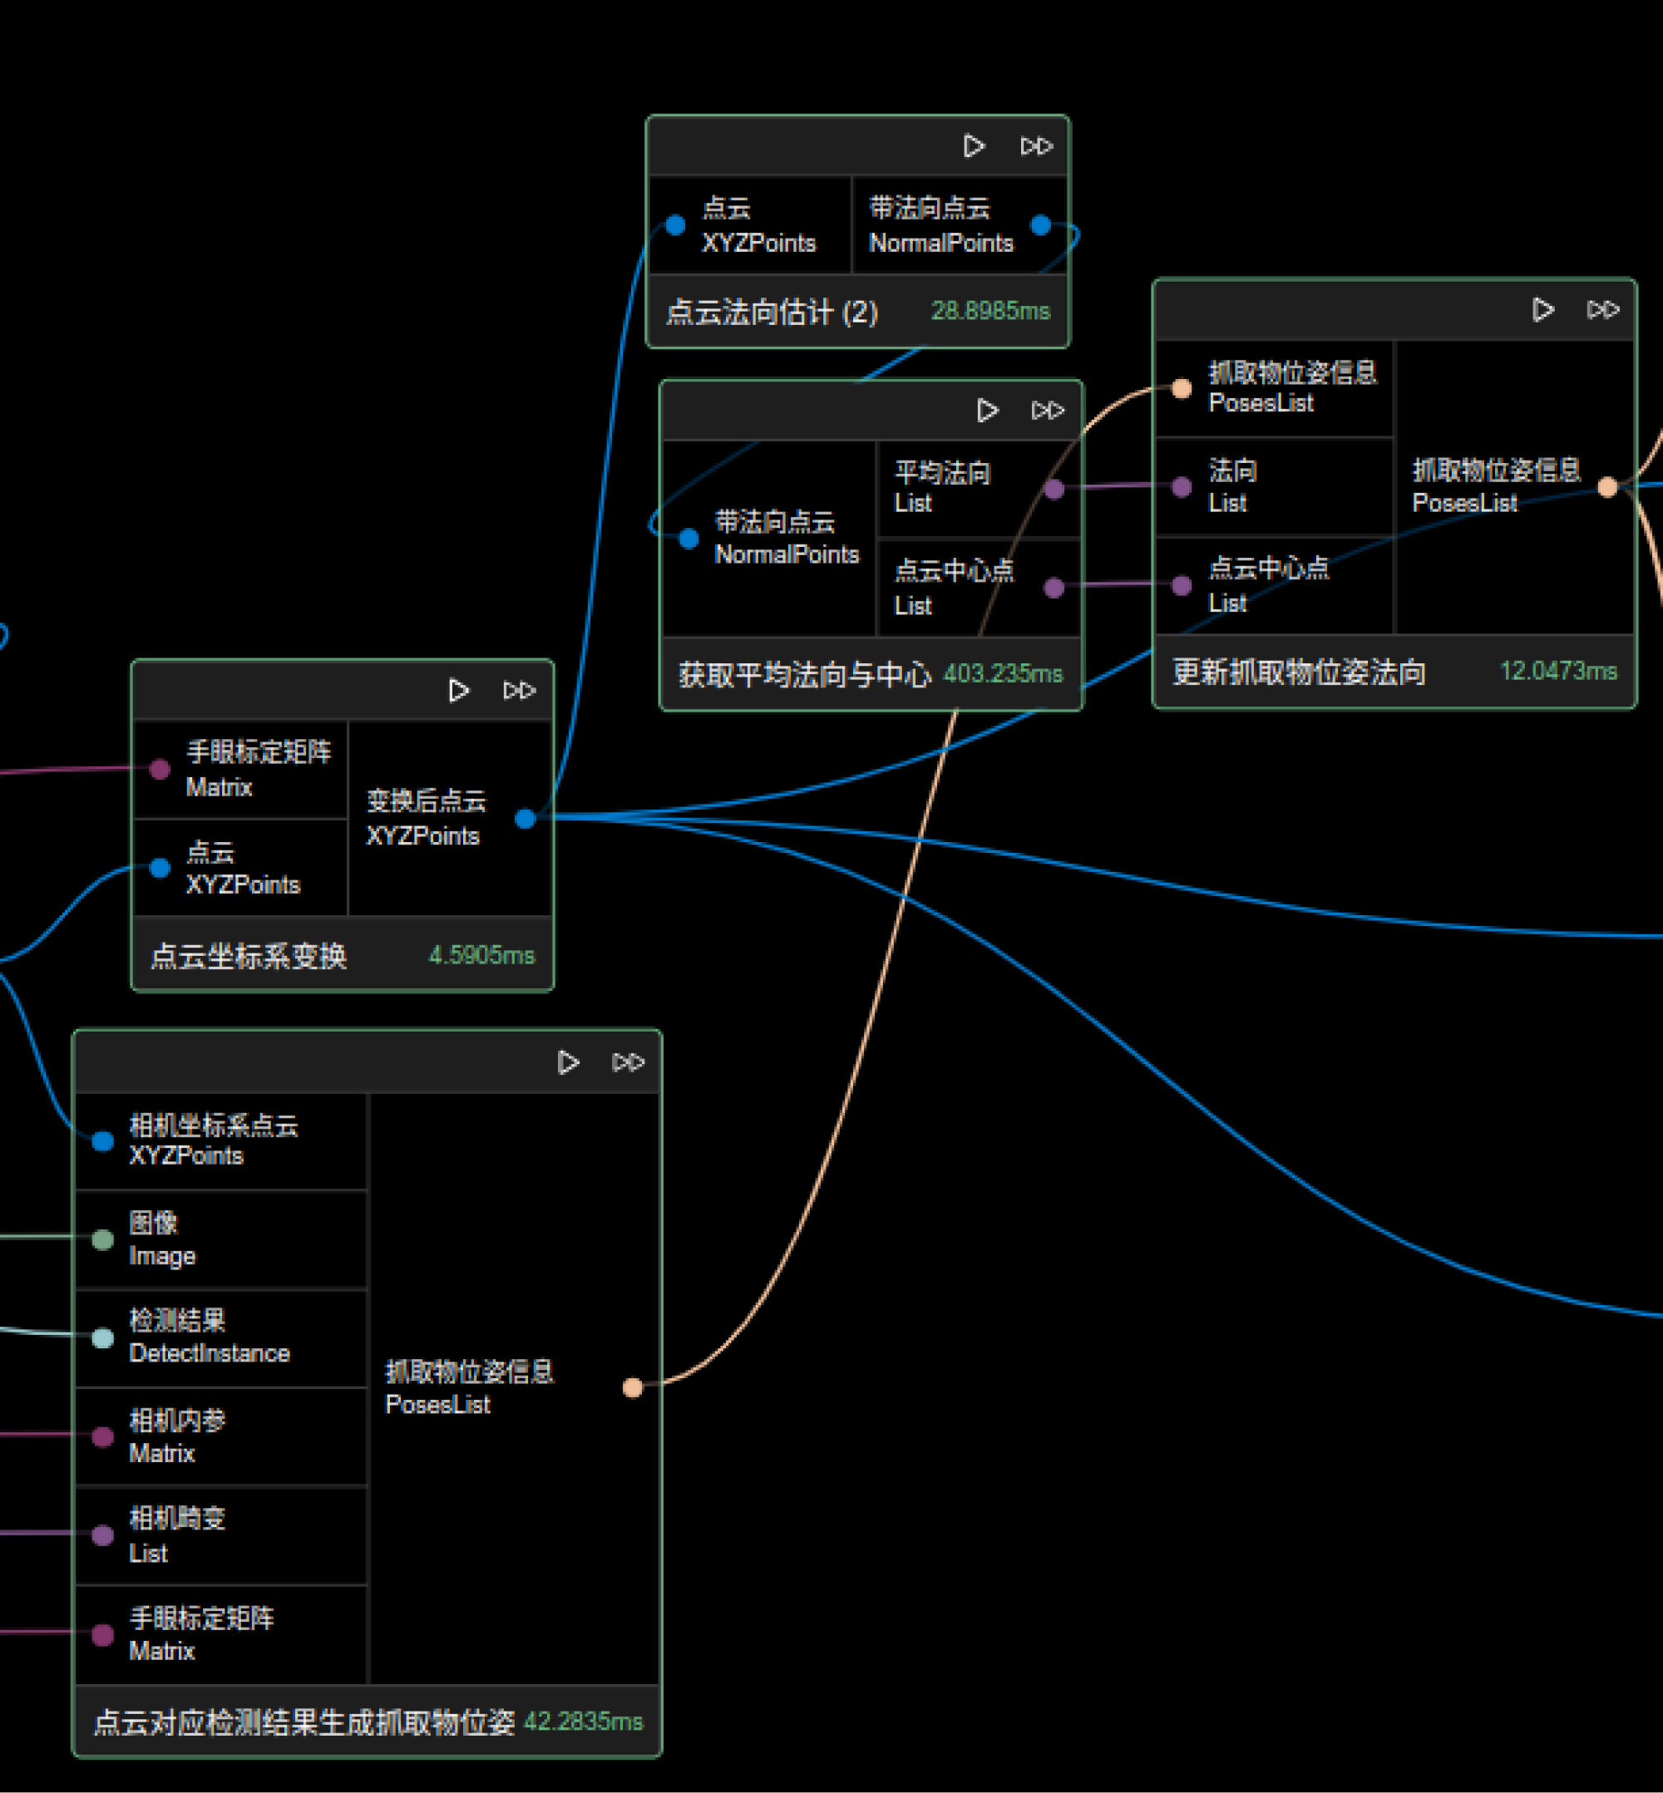Screen dimensions: 1663x1793
Task: Click the 平均法向 List output port
Action: pos(1054,490)
